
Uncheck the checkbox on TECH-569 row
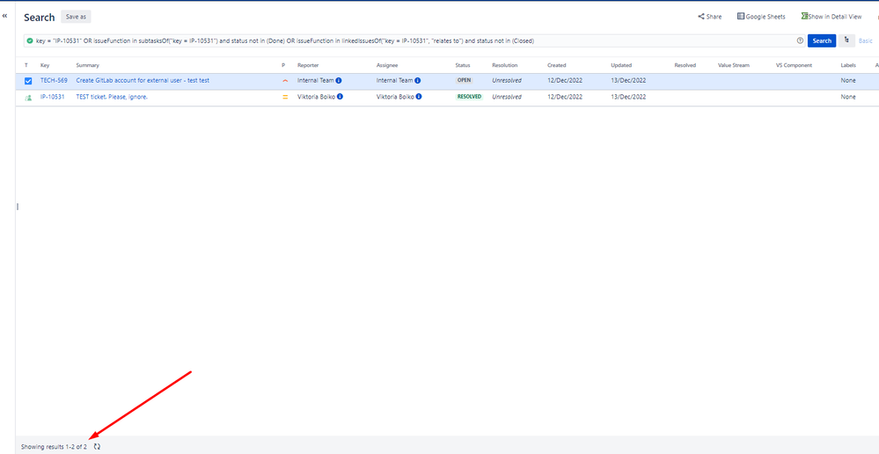[28, 81]
